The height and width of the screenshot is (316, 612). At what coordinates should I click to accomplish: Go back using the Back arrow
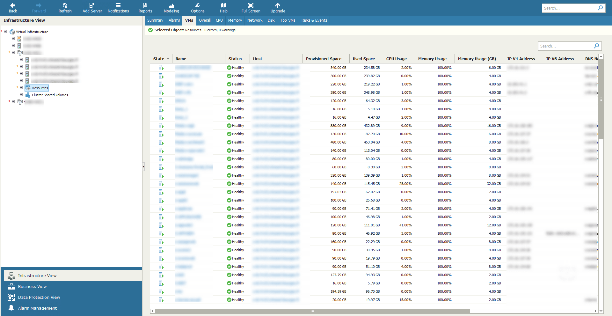[x=13, y=8]
